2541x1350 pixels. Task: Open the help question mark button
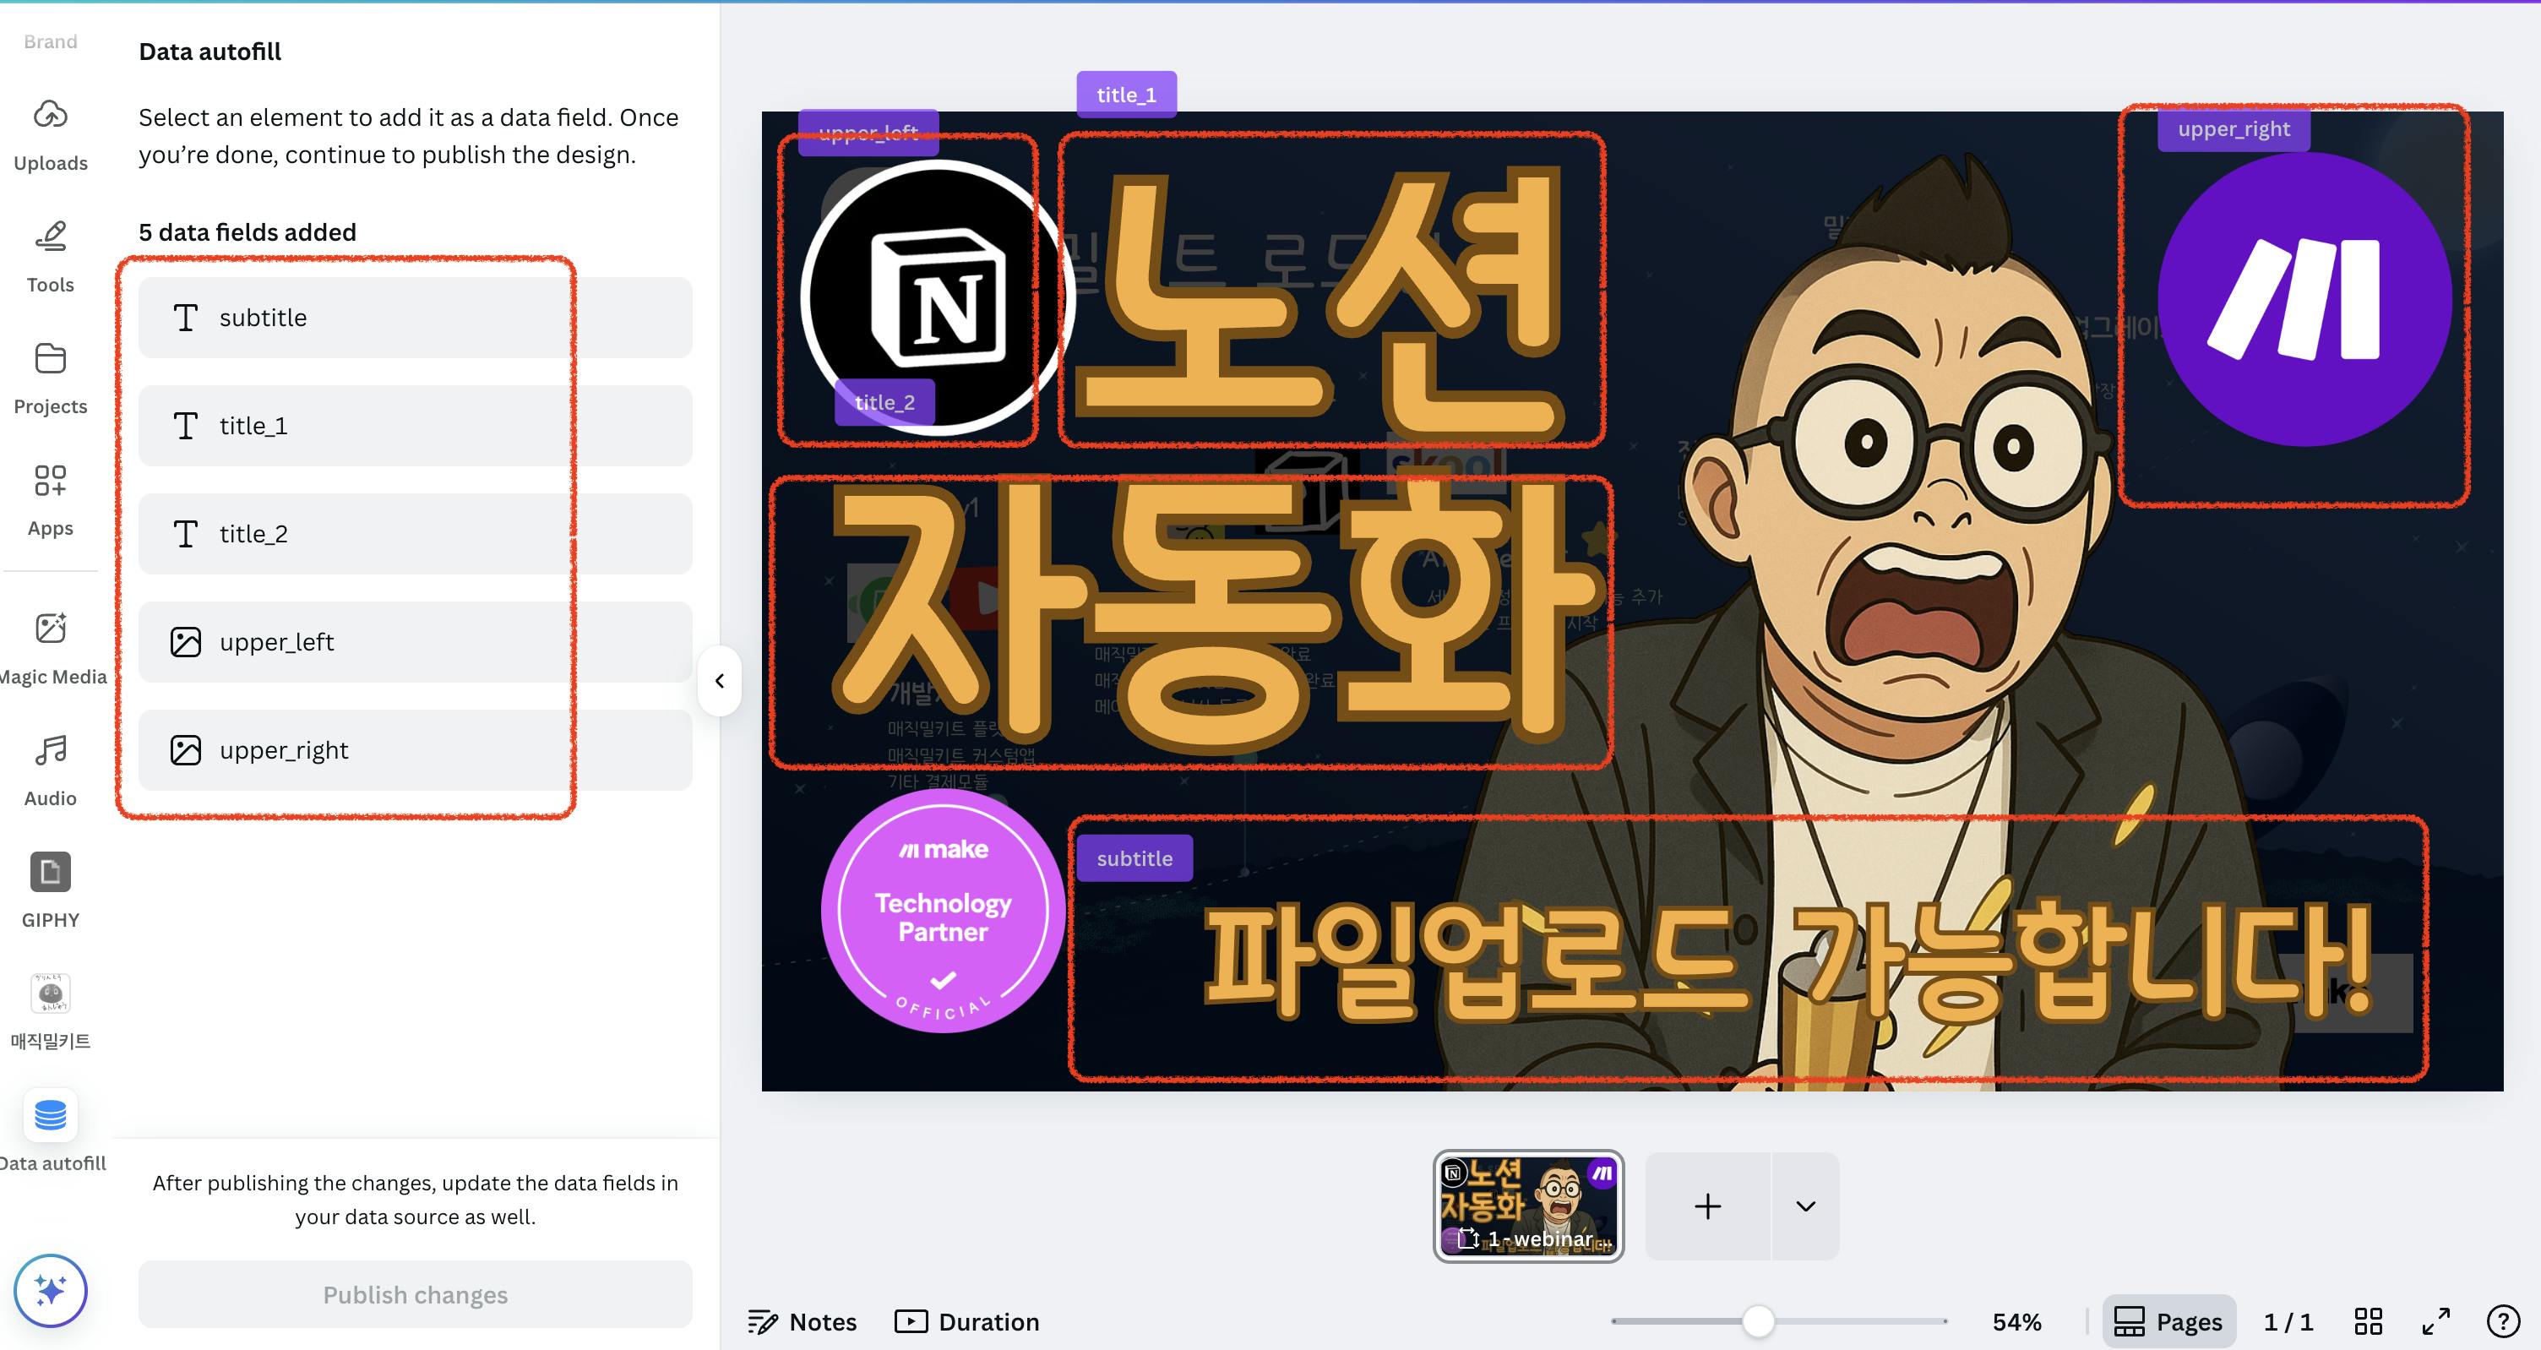2504,1321
